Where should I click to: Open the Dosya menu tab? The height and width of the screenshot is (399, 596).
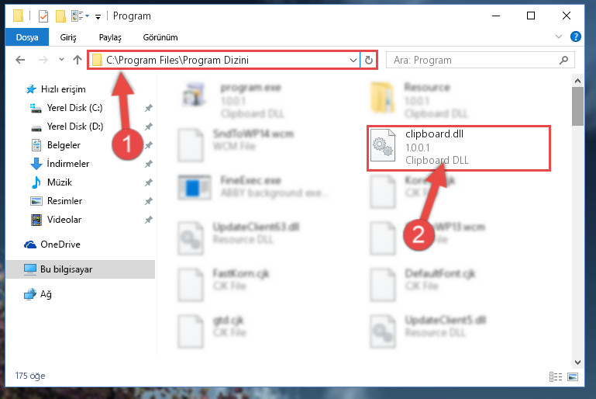click(27, 37)
